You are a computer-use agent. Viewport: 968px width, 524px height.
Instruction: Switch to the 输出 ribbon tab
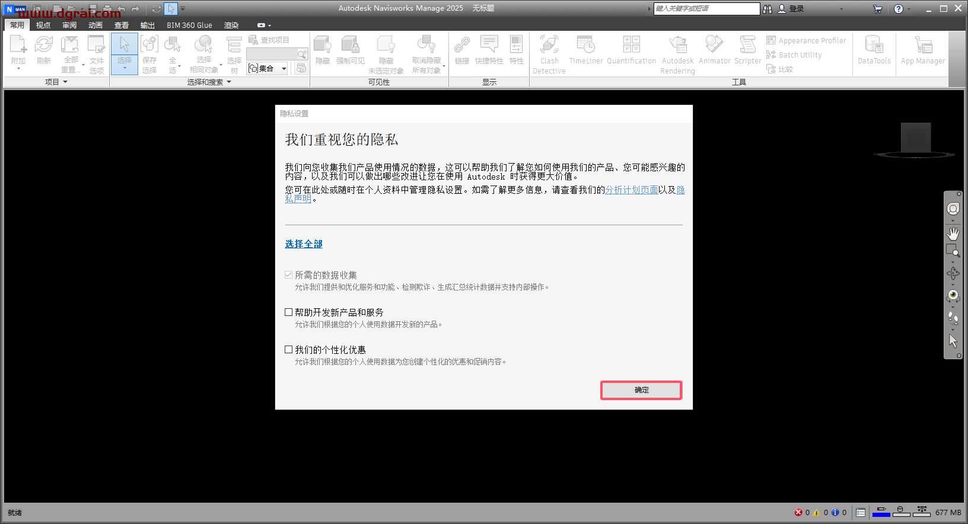coord(148,25)
